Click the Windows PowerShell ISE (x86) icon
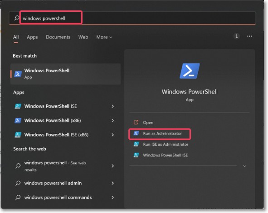This screenshot has width=268, height=213. 18,135
